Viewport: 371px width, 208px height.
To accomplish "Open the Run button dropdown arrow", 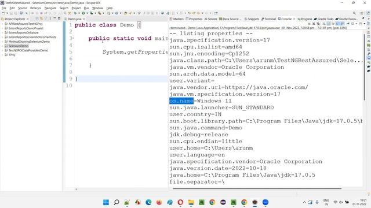I will click(87, 13).
